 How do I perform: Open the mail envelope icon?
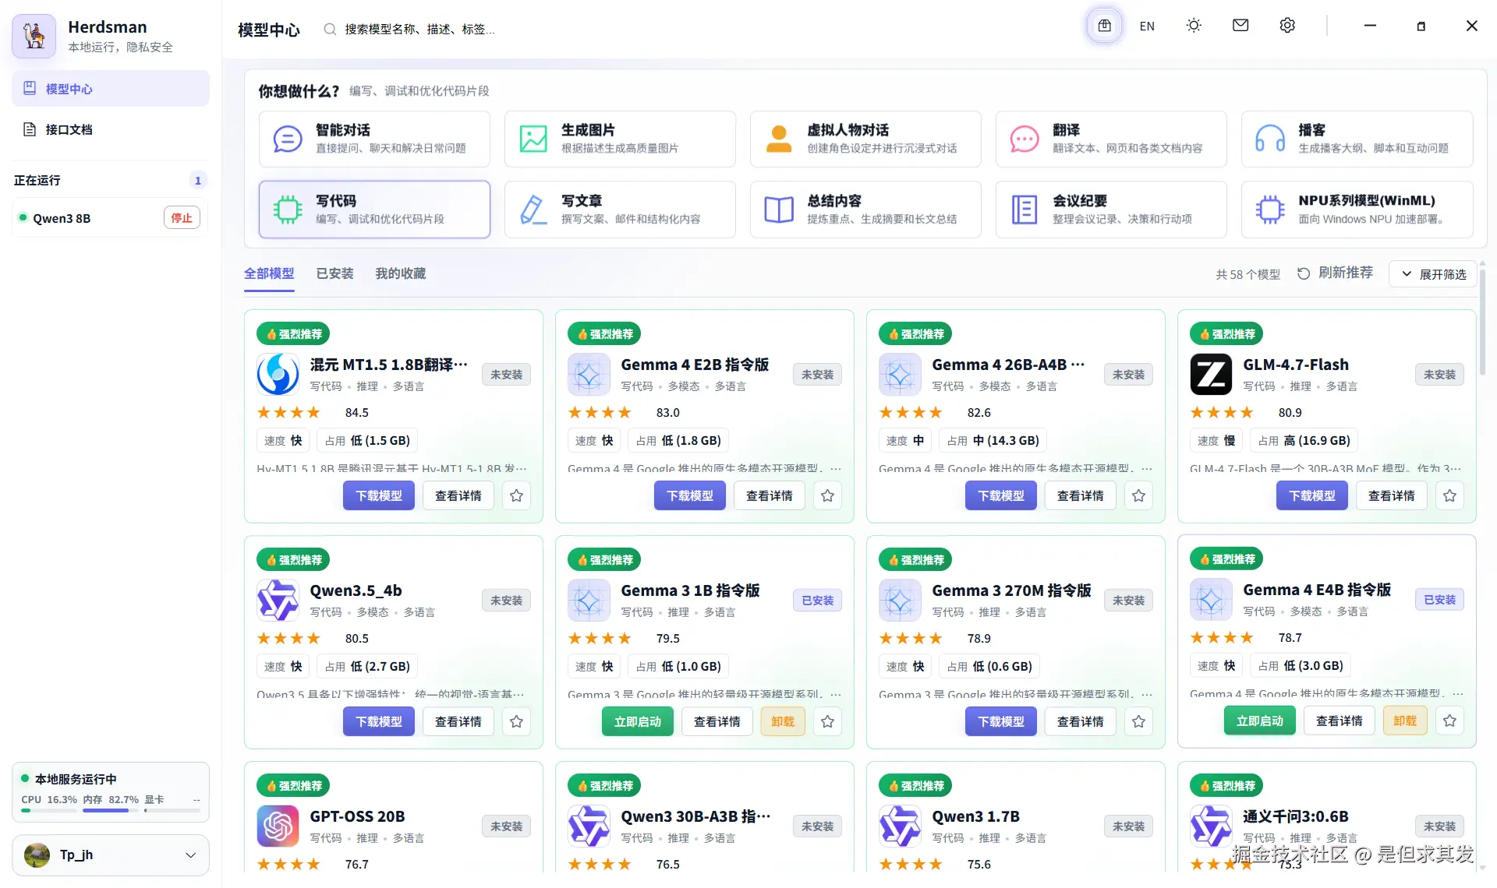click(1240, 26)
